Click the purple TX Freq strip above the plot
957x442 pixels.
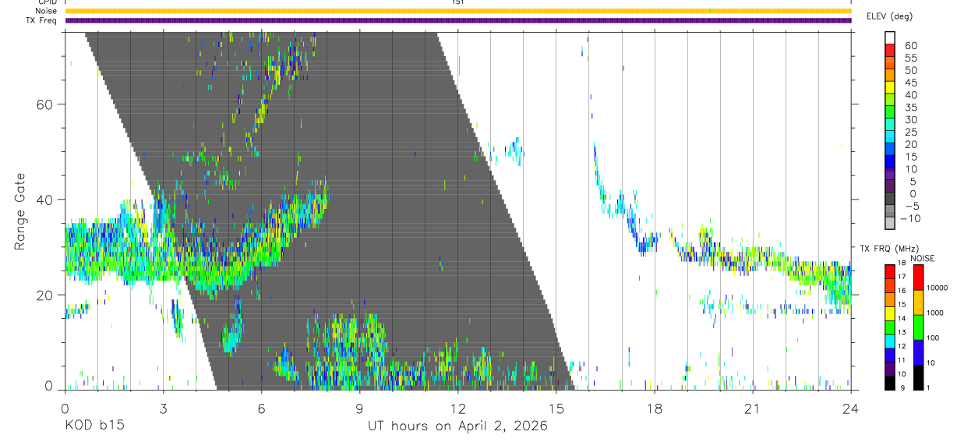tap(457, 20)
